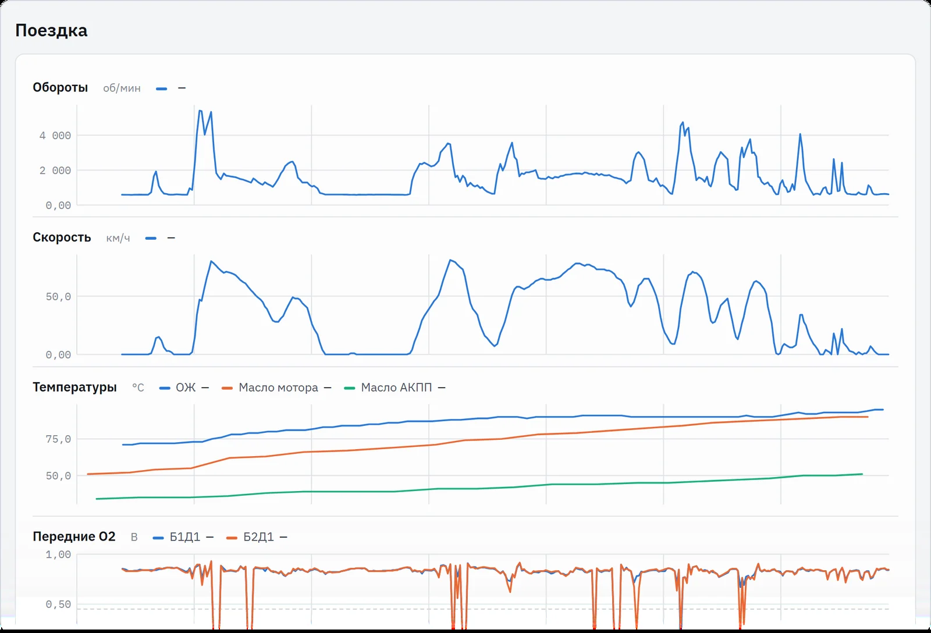Click the °C unit label

coord(138,387)
